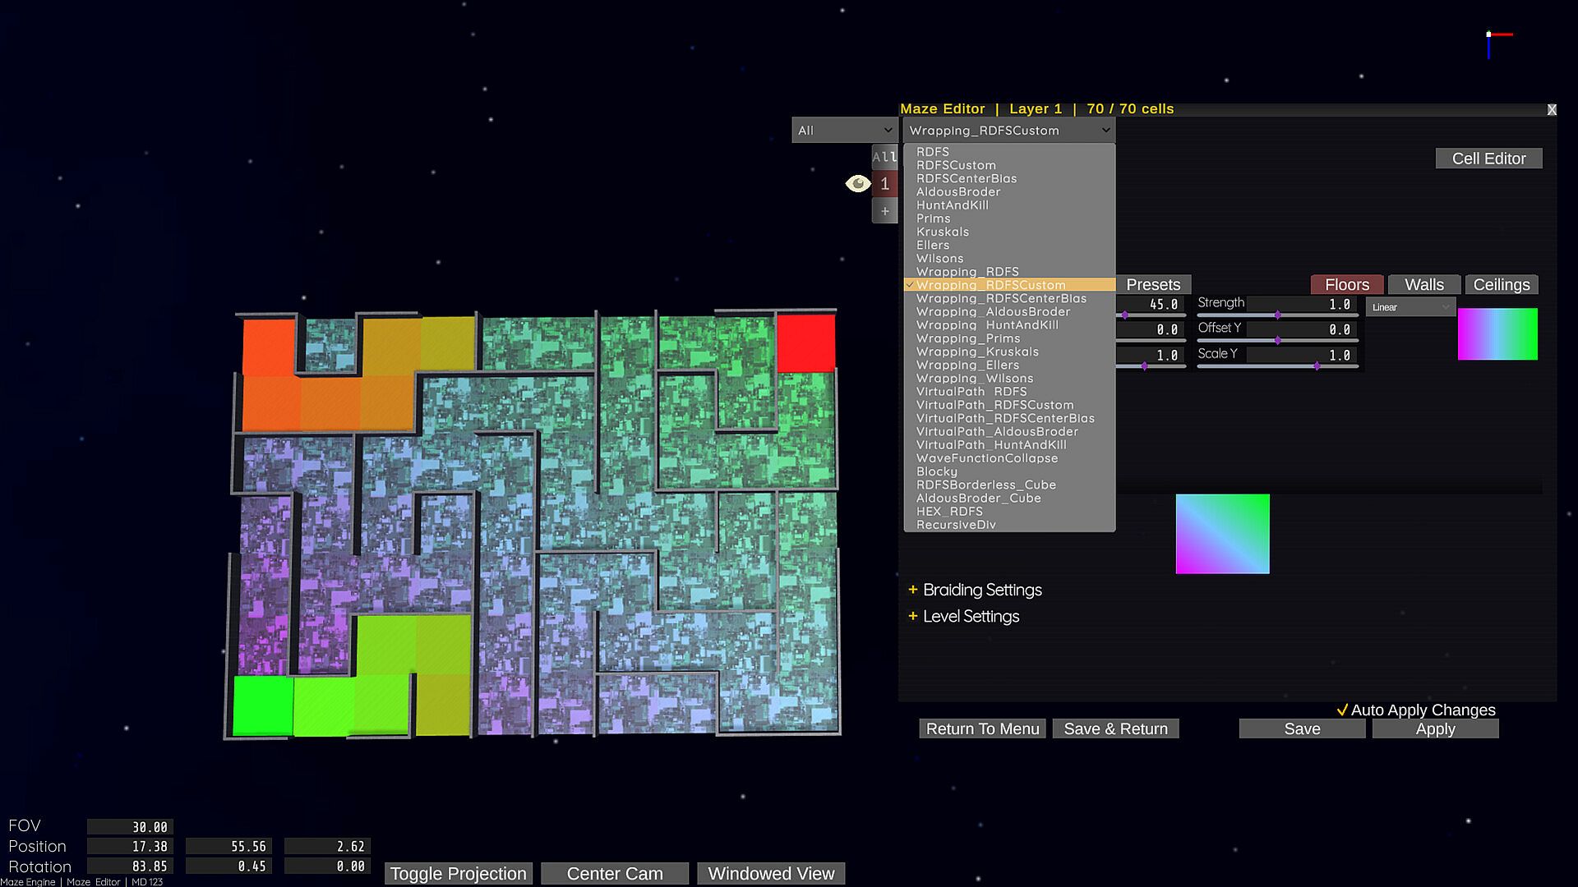Choose HuntAndKill from algorithm list
This screenshot has width=1578, height=887.
(952, 205)
